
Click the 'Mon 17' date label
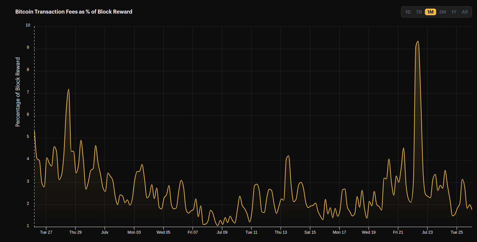click(x=339, y=232)
